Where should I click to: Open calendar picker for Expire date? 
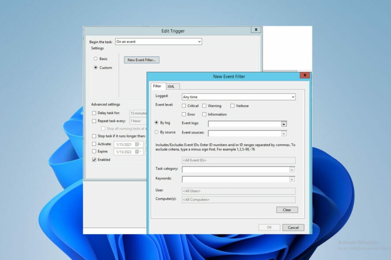pyautogui.click(x=138, y=152)
